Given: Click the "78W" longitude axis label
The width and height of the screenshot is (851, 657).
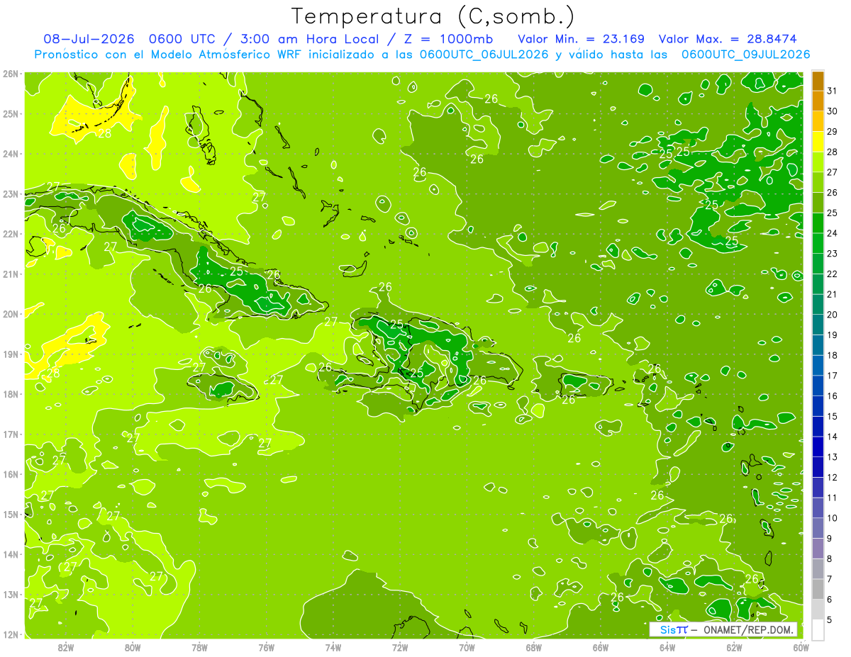Looking at the screenshot, I should click(x=199, y=647).
